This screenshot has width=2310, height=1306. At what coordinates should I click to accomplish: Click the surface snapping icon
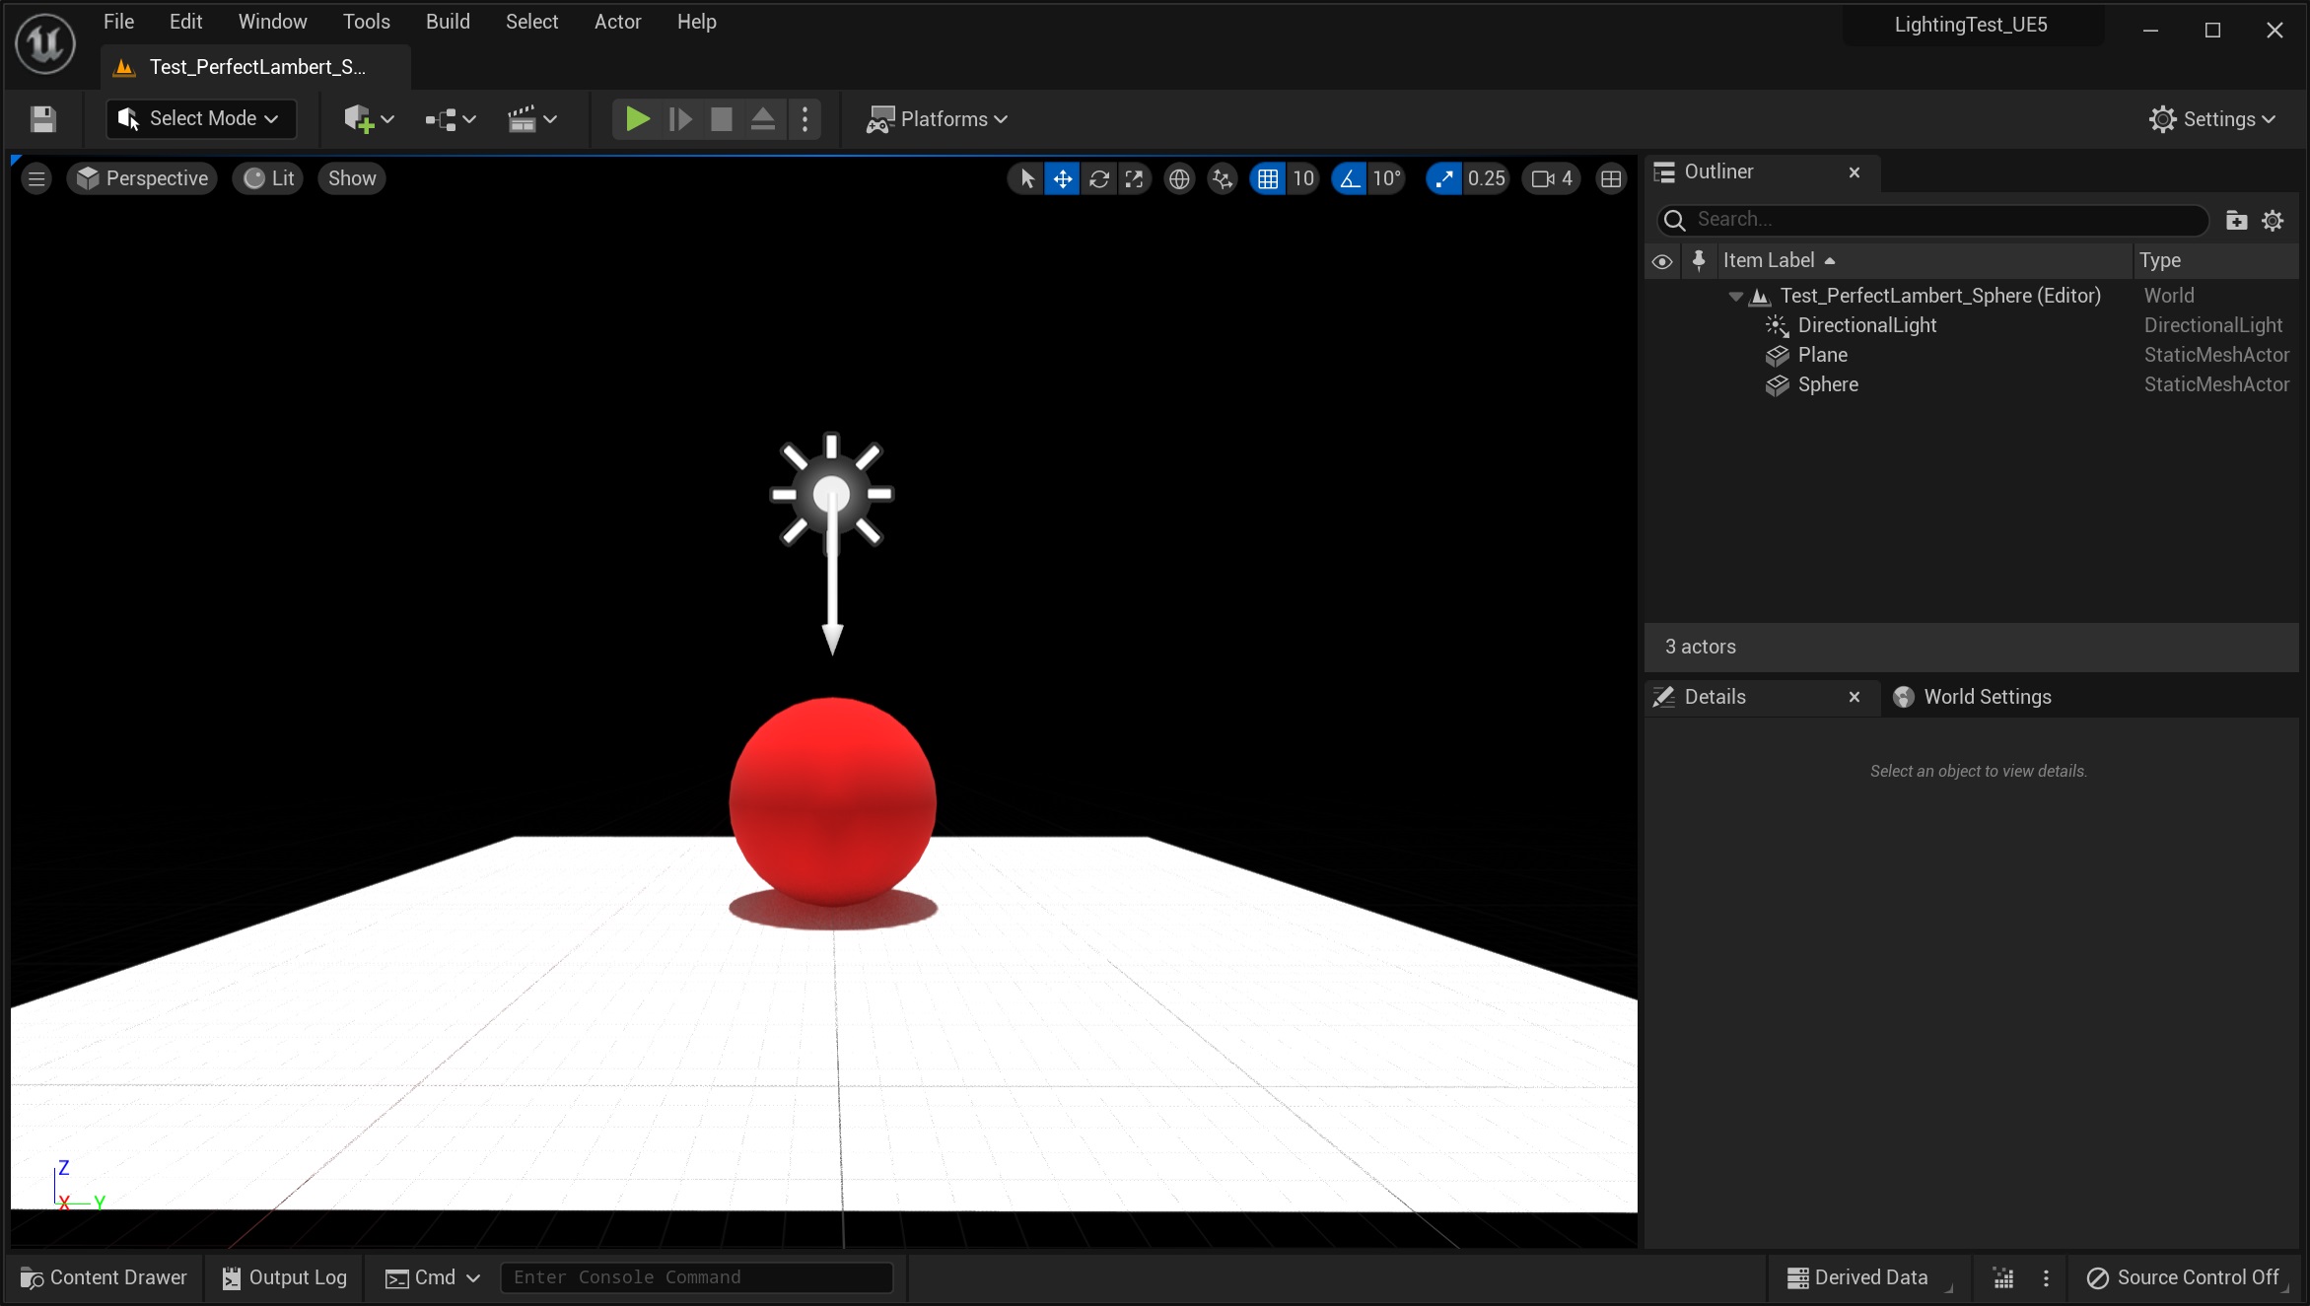pyautogui.click(x=1223, y=178)
